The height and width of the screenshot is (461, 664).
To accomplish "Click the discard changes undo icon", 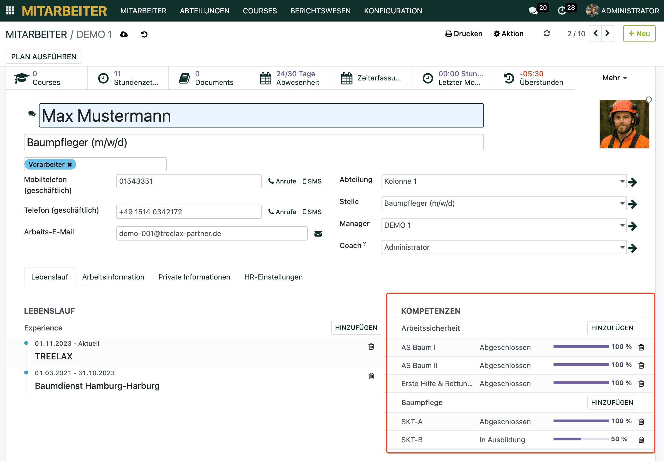I will click(x=144, y=34).
